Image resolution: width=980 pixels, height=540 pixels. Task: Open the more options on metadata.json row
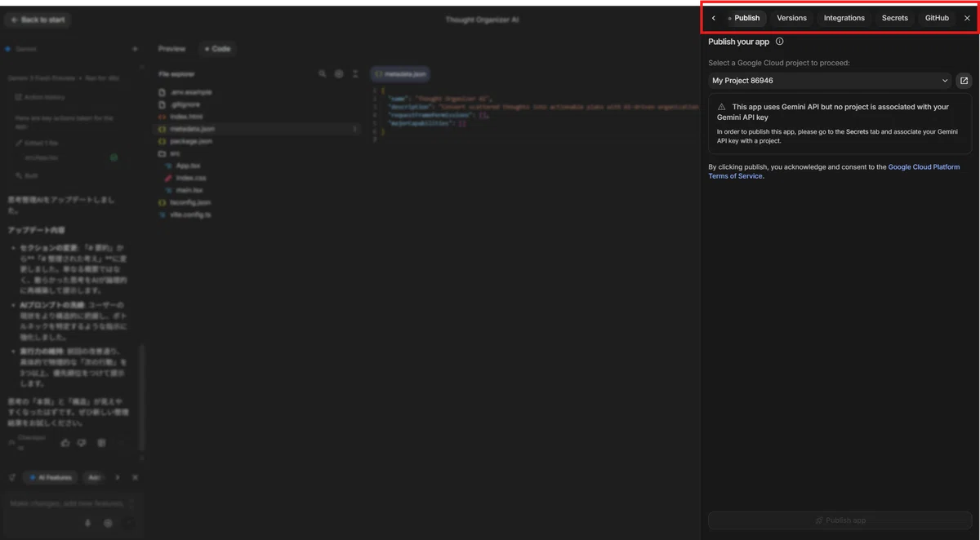point(354,129)
